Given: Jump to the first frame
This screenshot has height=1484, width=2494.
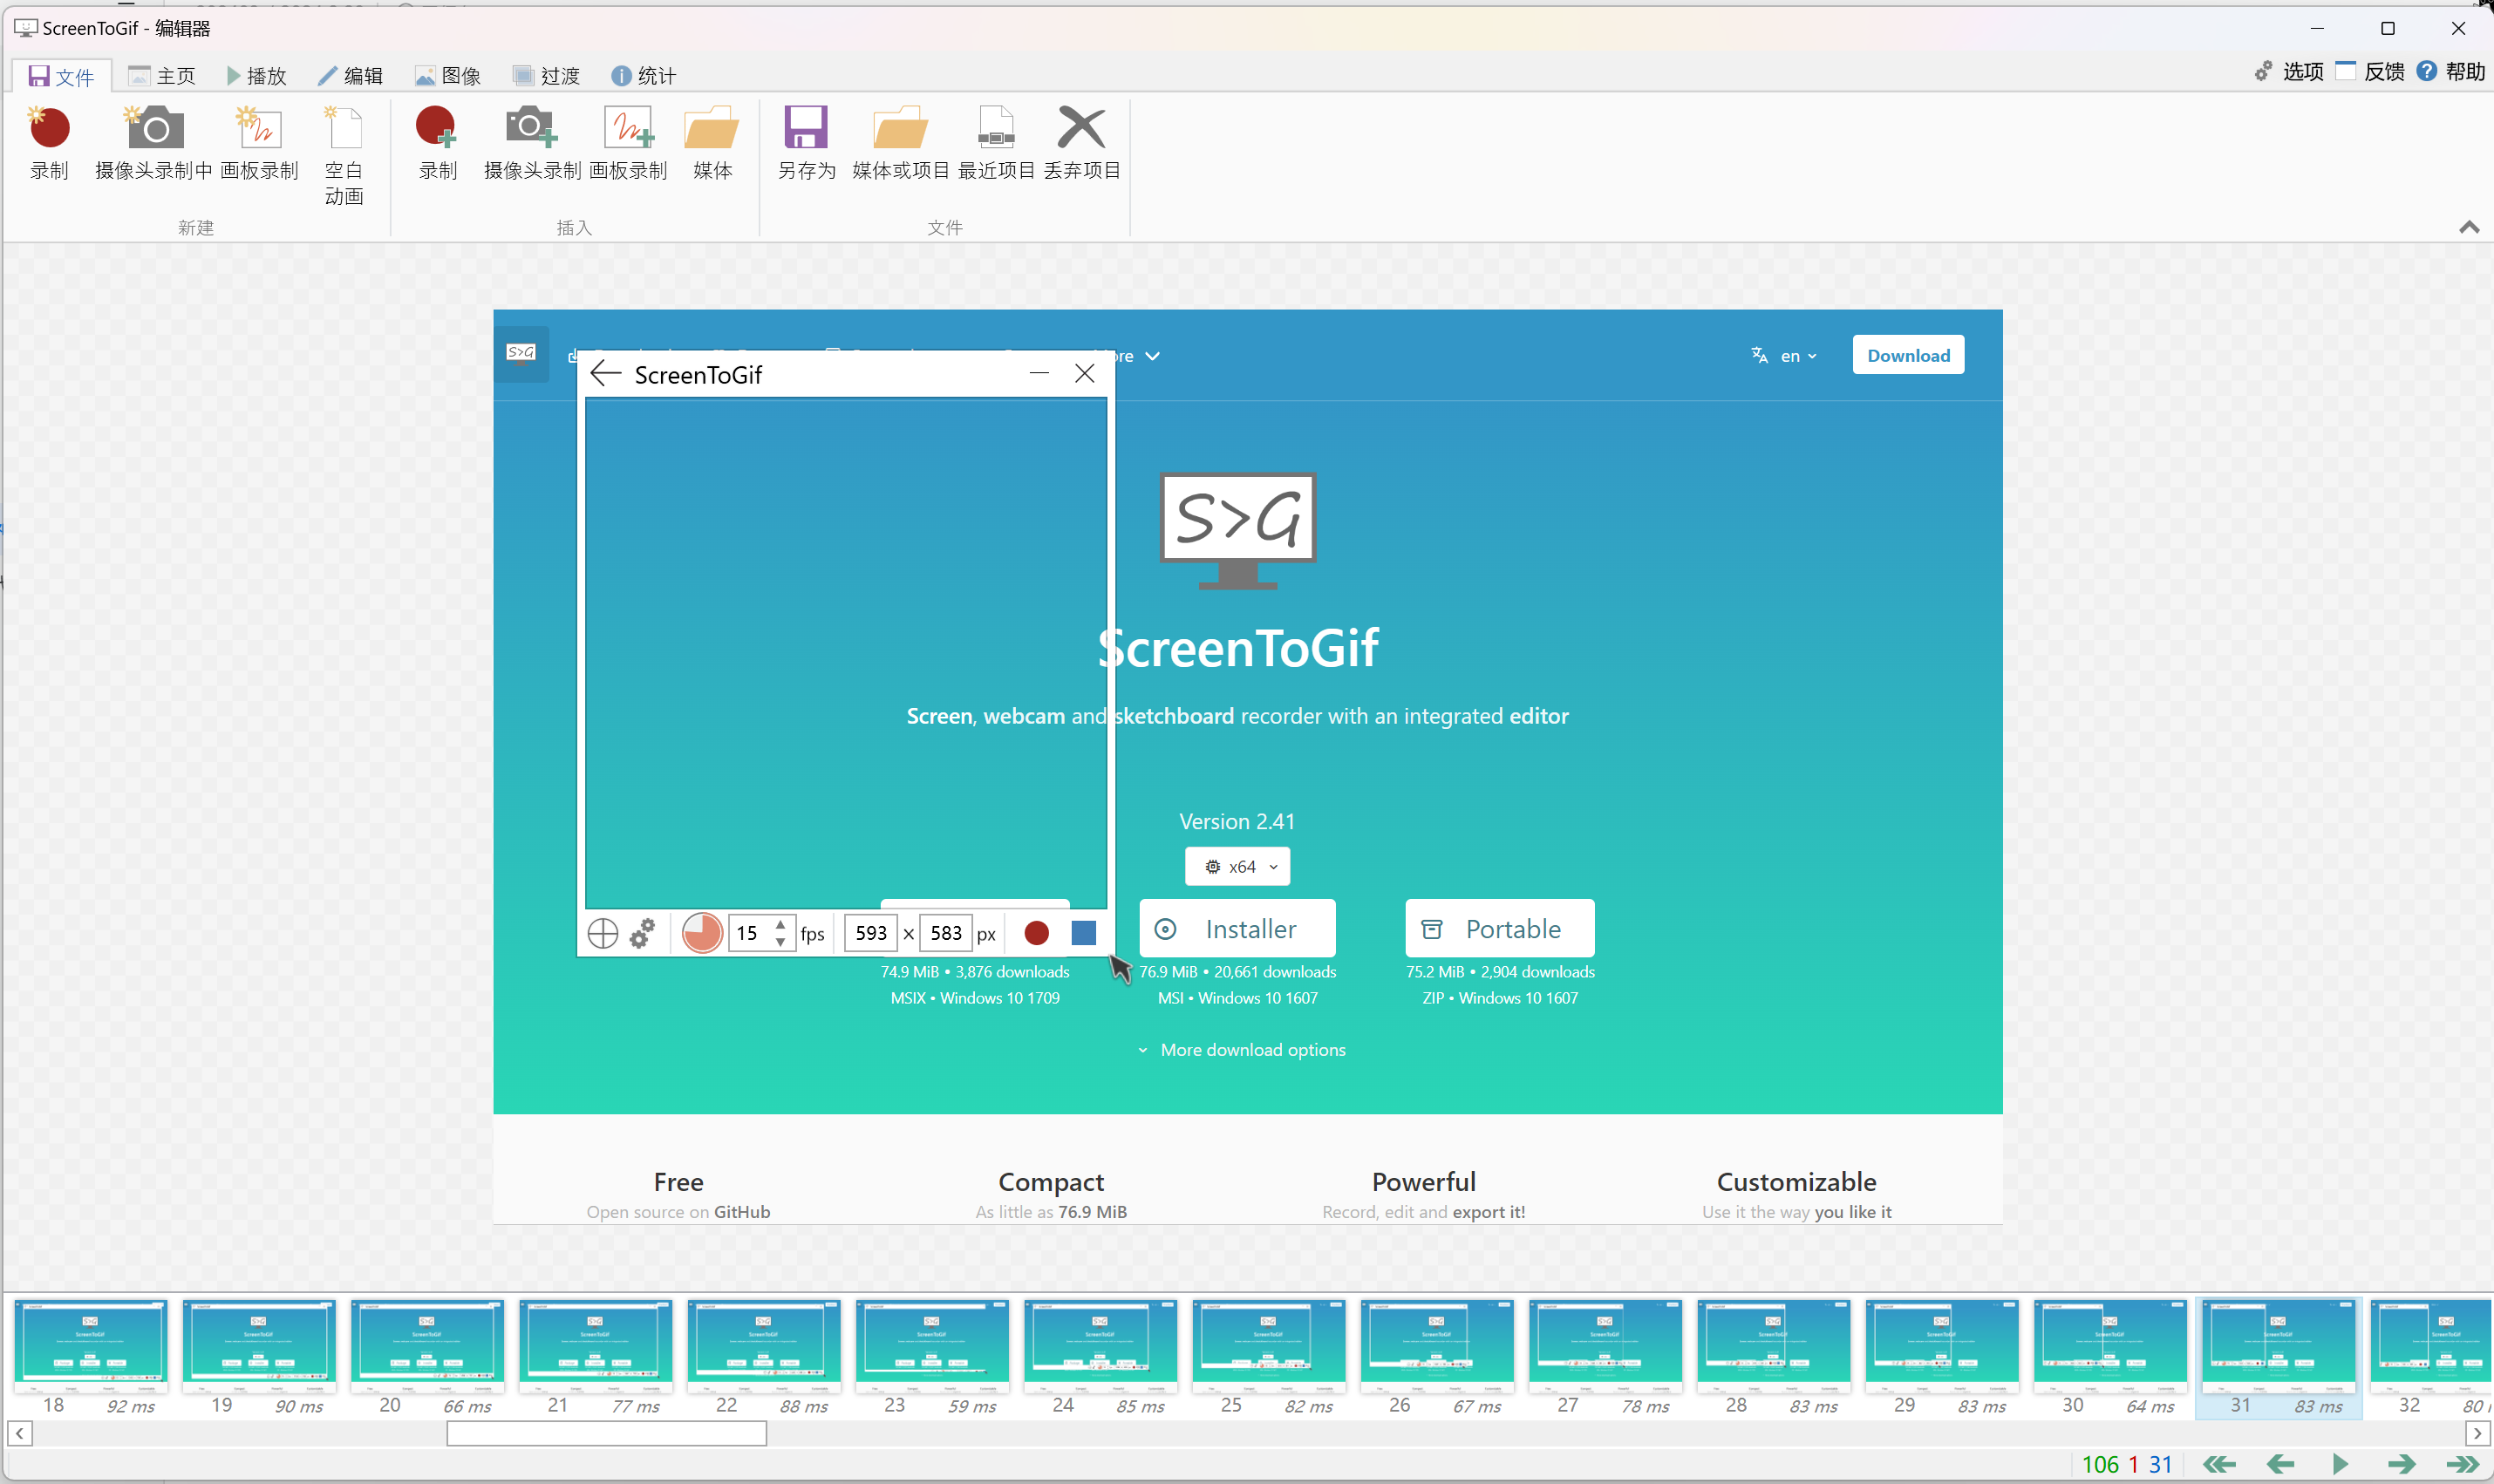Looking at the screenshot, I should [x=2220, y=1463].
